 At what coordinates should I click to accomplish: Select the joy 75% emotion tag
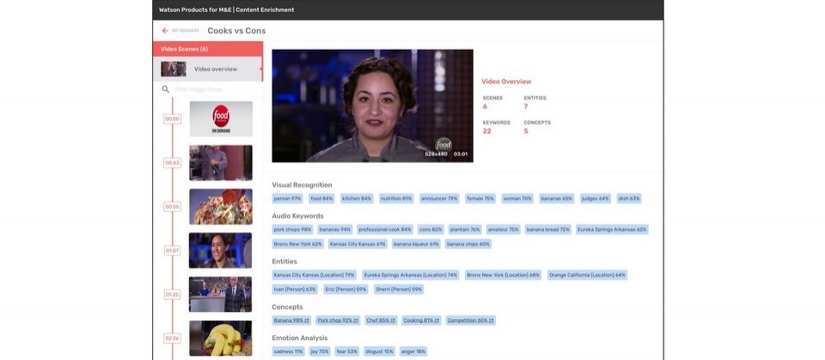coord(320,351)
